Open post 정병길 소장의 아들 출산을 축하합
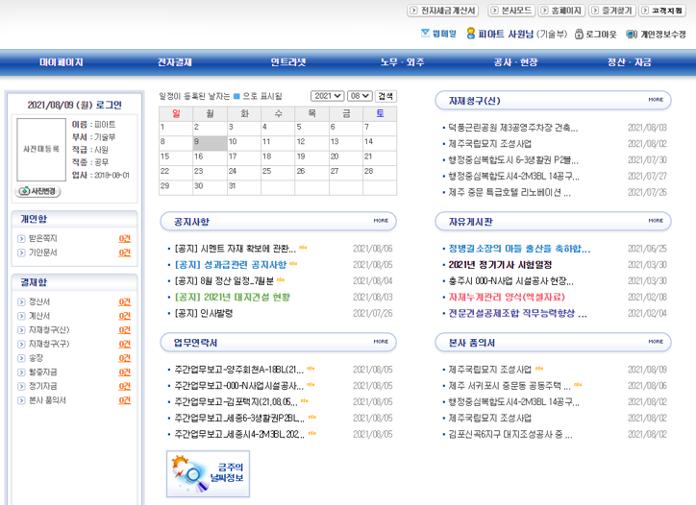This screenshot has height=505, width=696. click(x=519, y=249)
